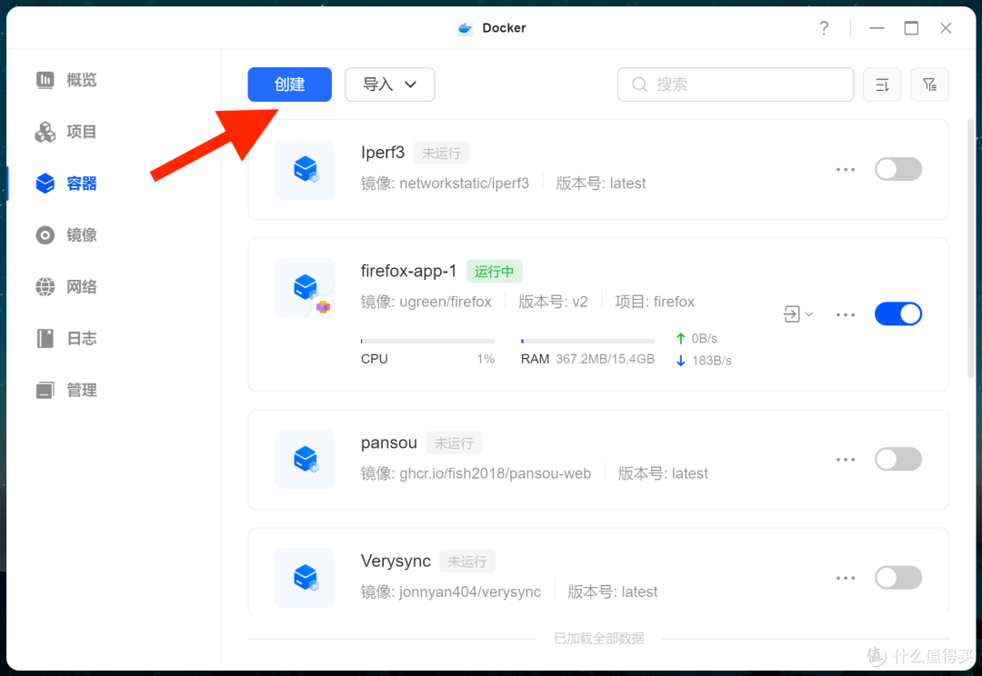
Task: Click the 未运行 badge beside Verysync
Action: [x=467, y=562]
